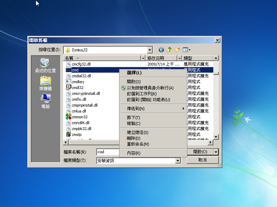This screenshot has width=277, height=207.
Task: Select cmdial32.dll file icon
Action: click(69, 76)
